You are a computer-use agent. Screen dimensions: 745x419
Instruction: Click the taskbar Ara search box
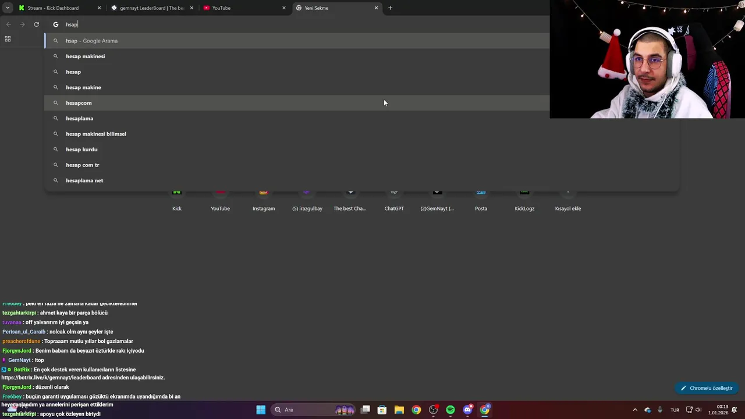click(314, 410)
